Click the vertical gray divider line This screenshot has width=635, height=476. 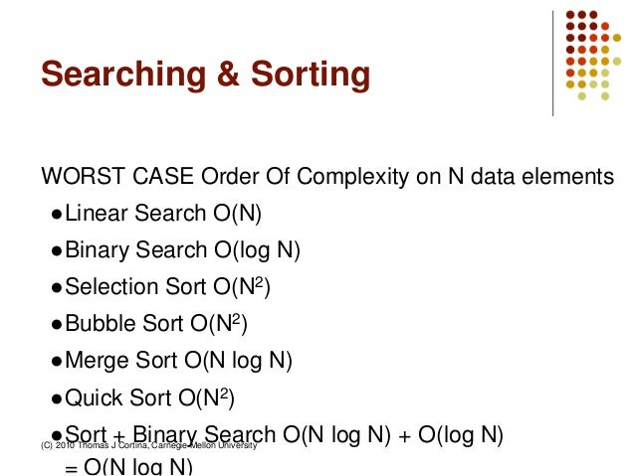pos(553,62)
